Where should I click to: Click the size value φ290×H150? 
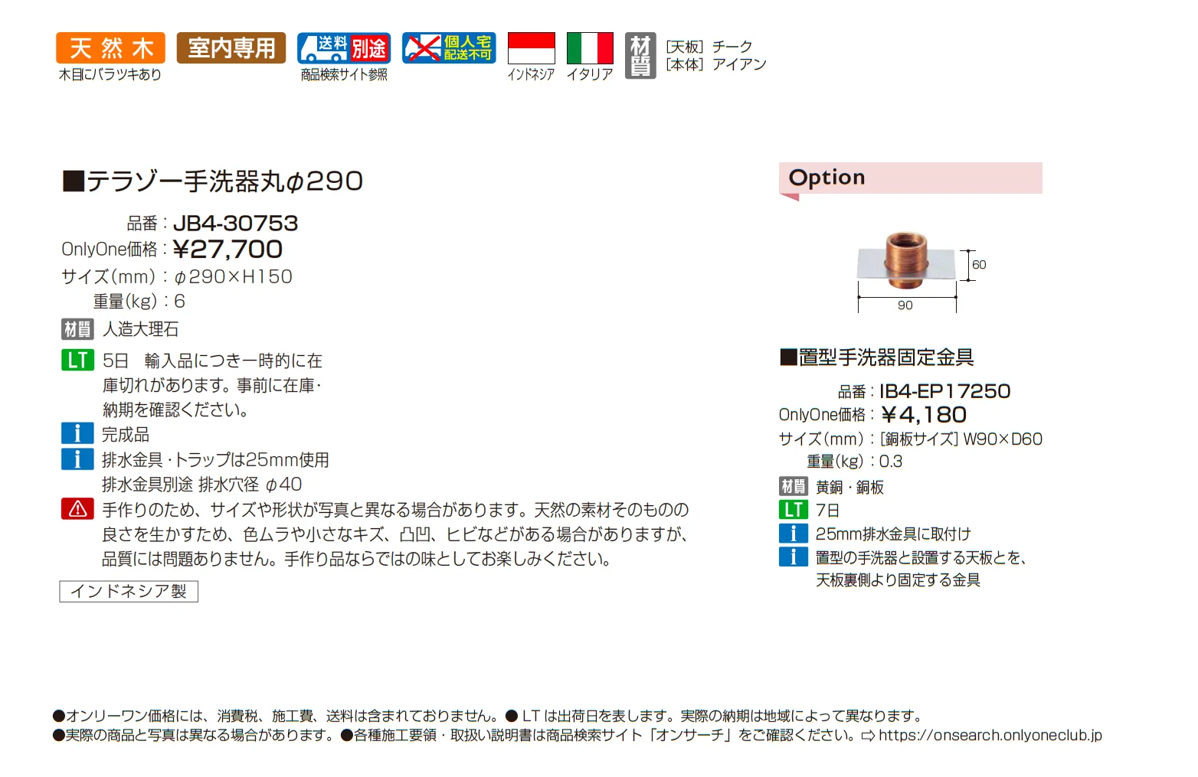(234, 276)
